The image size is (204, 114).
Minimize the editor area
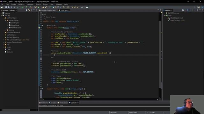click(x=158, y=10)
